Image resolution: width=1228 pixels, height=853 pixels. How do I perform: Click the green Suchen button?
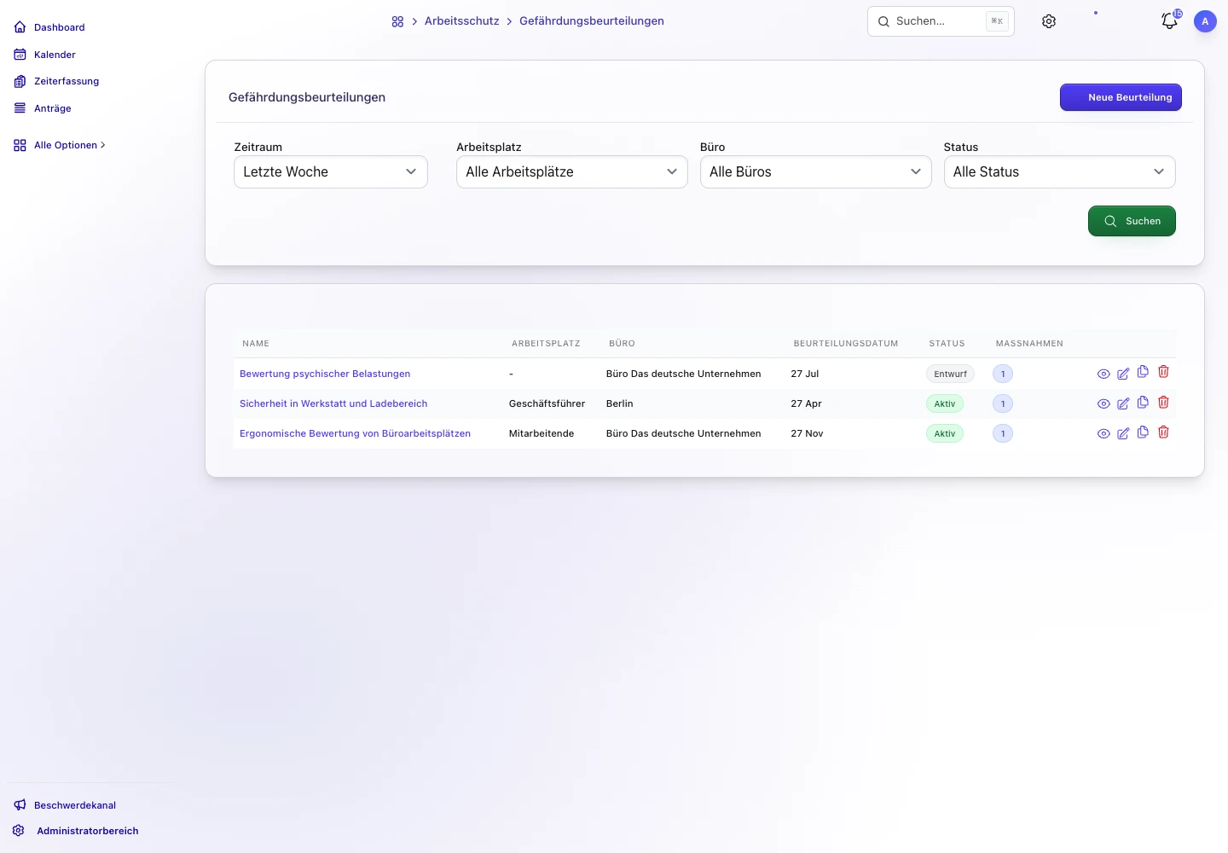point(1132,221)
